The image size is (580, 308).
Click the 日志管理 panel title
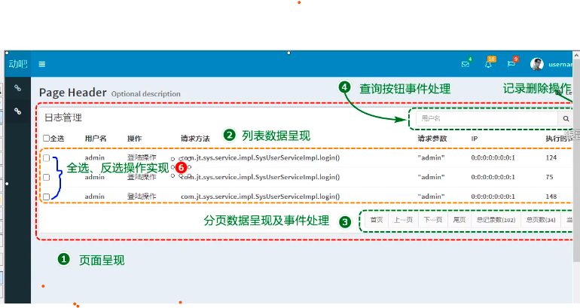[63, 117]
